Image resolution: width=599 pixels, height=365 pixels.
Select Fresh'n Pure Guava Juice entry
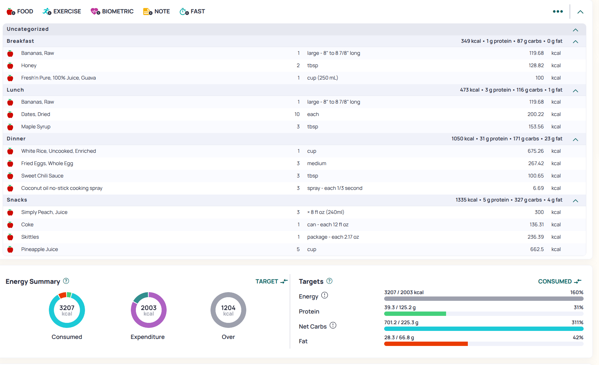coord(59,78)
